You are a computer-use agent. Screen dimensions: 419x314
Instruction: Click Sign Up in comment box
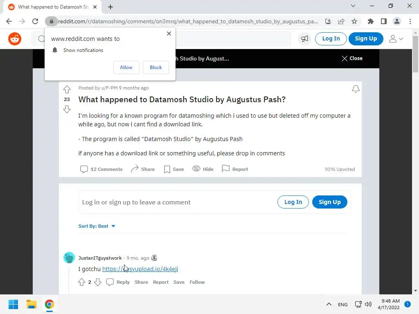point(330,202)
